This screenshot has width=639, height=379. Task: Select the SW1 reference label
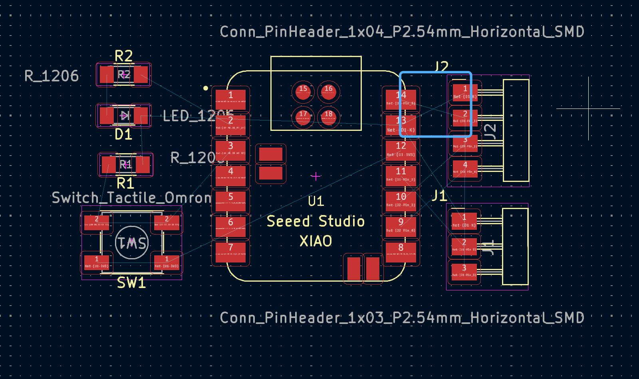[131, 283]
